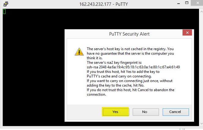Click the terminal scrollbar down arrow

coord(201,123)
